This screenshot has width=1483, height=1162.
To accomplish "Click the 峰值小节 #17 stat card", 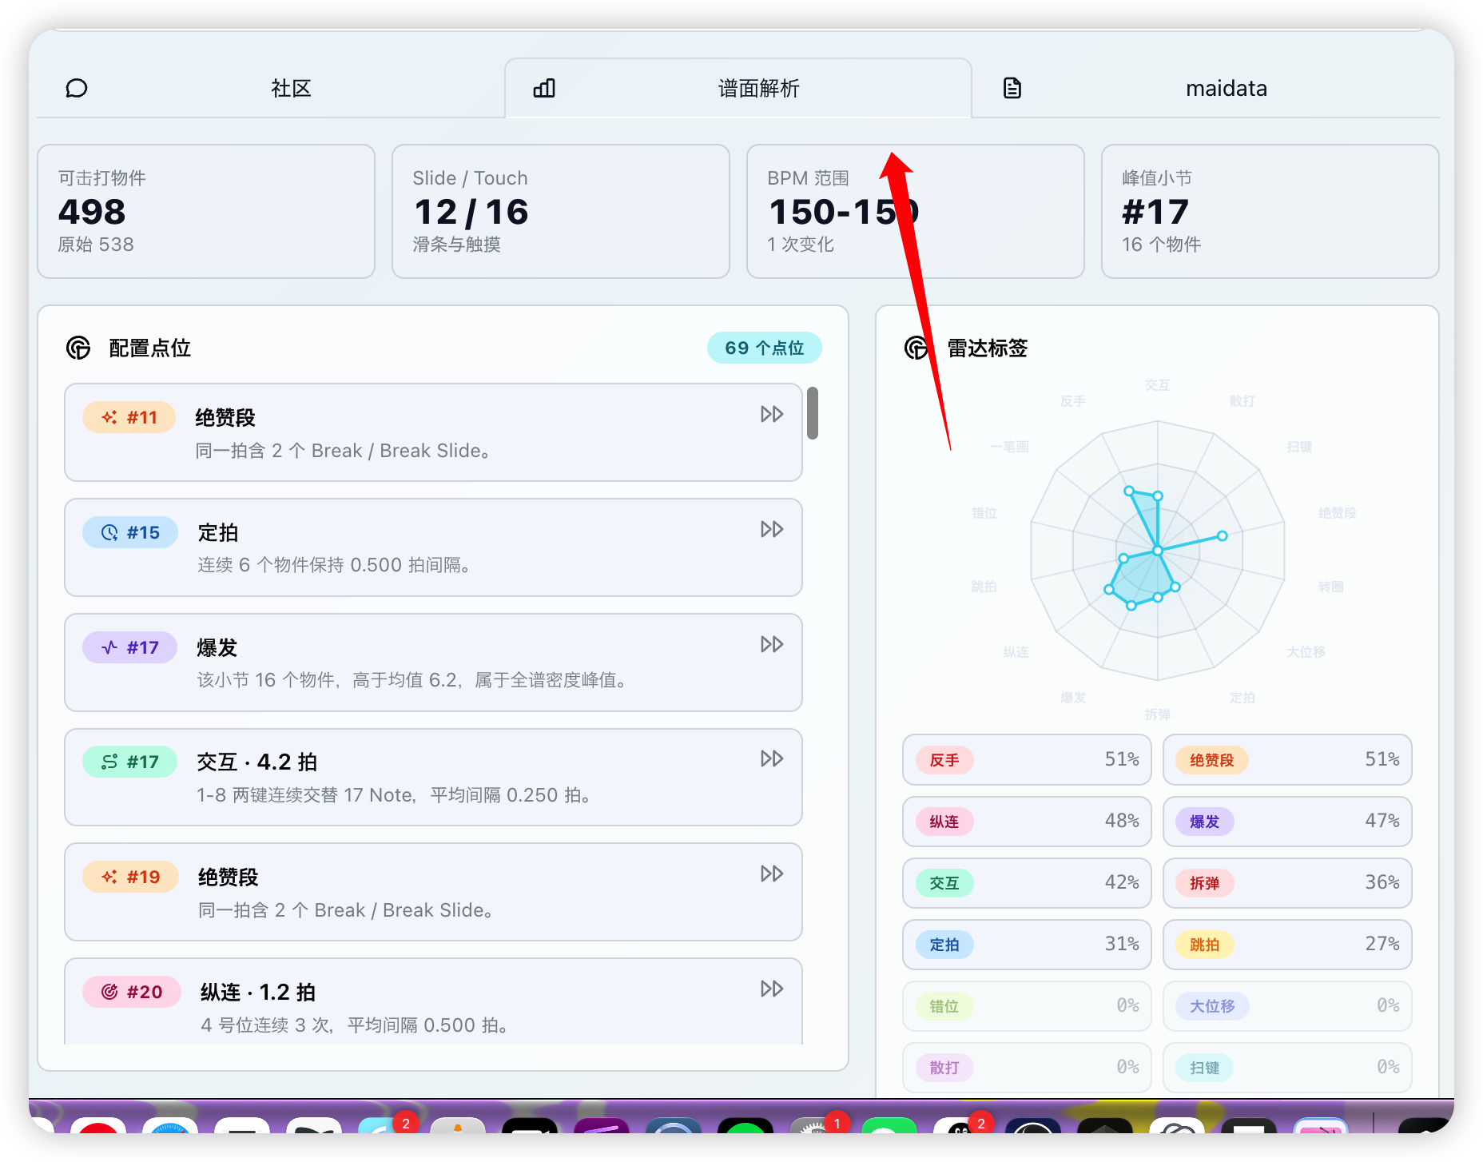I will coord(1270,211).
